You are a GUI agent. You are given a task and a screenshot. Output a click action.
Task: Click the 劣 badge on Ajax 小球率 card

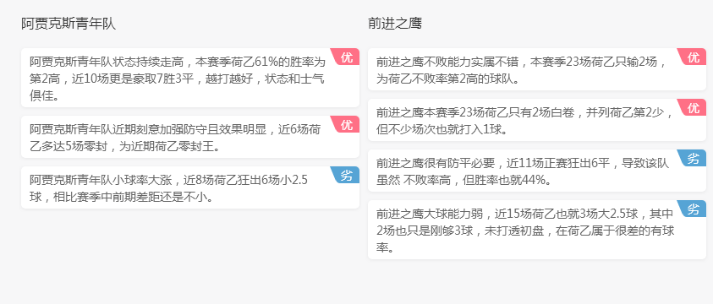pos(345,175)
